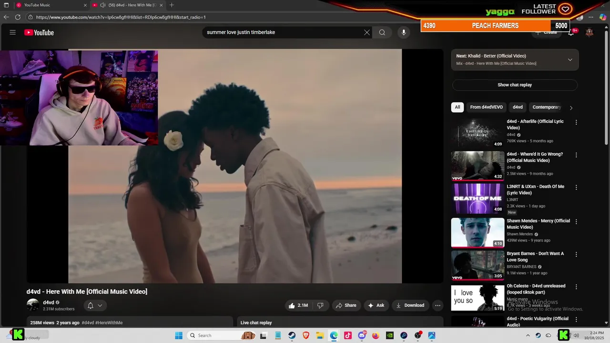Open options for d4vd Afterlife video
610x343 pixels.
pyautogui.click(x=576, y=122)
